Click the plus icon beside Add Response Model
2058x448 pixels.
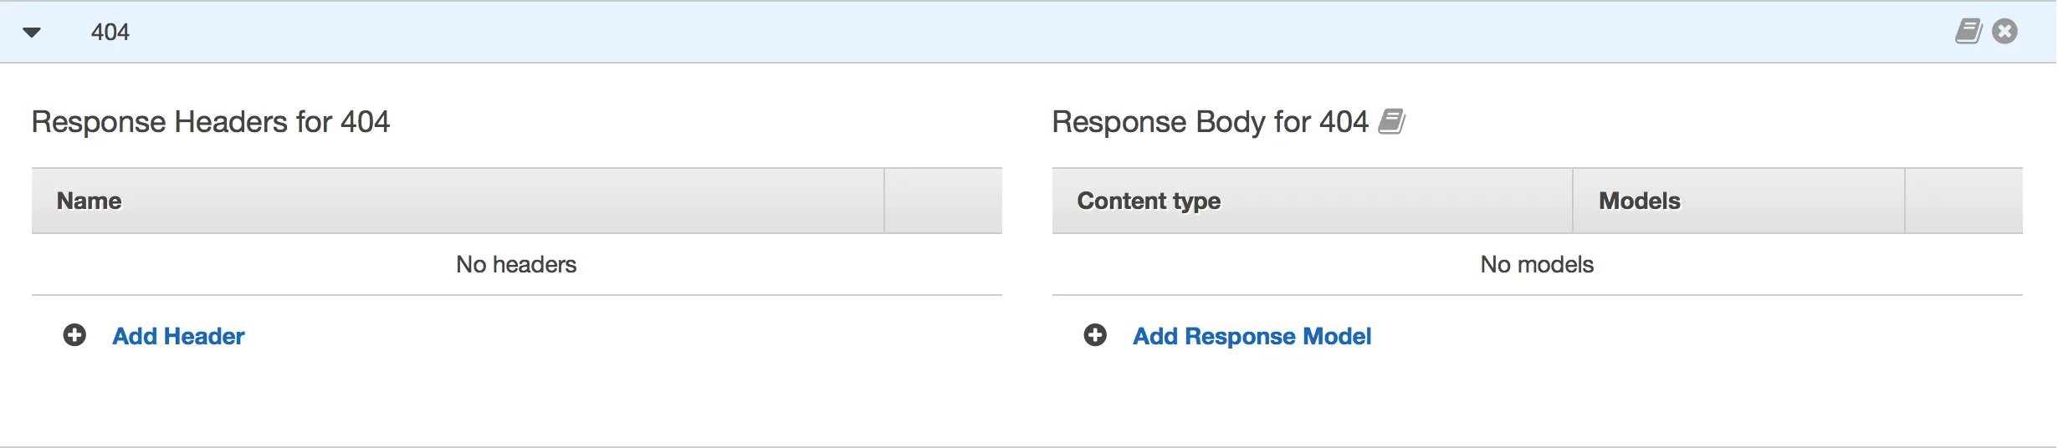1095,335
